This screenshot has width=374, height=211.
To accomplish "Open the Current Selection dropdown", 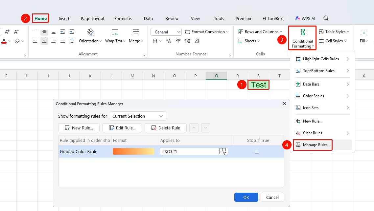I will tap(138, 116).
